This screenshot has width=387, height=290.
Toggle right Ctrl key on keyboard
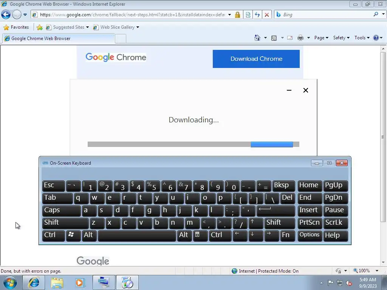pyautogui.click(x=220, y=236)
